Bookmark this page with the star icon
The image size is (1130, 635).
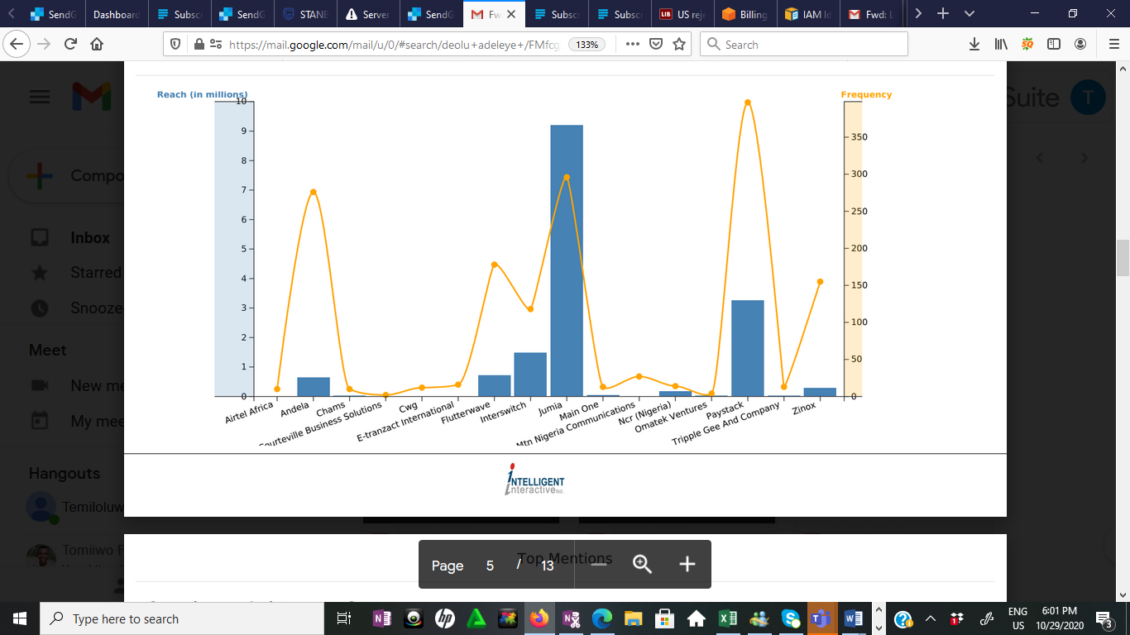coord(679,45)
